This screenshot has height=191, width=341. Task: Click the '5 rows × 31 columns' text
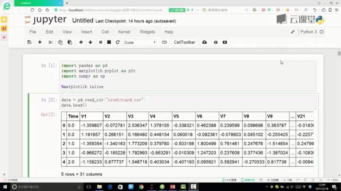(x=81, y=174)
